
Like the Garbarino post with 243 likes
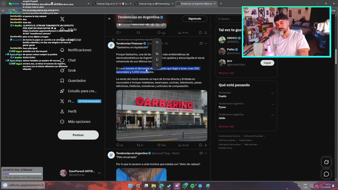click(x=162, y=145)
